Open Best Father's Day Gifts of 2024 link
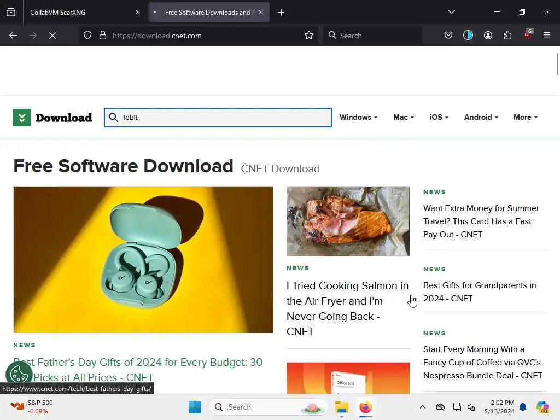The width and height of the screenshot is (560, 420). (138, 370)
